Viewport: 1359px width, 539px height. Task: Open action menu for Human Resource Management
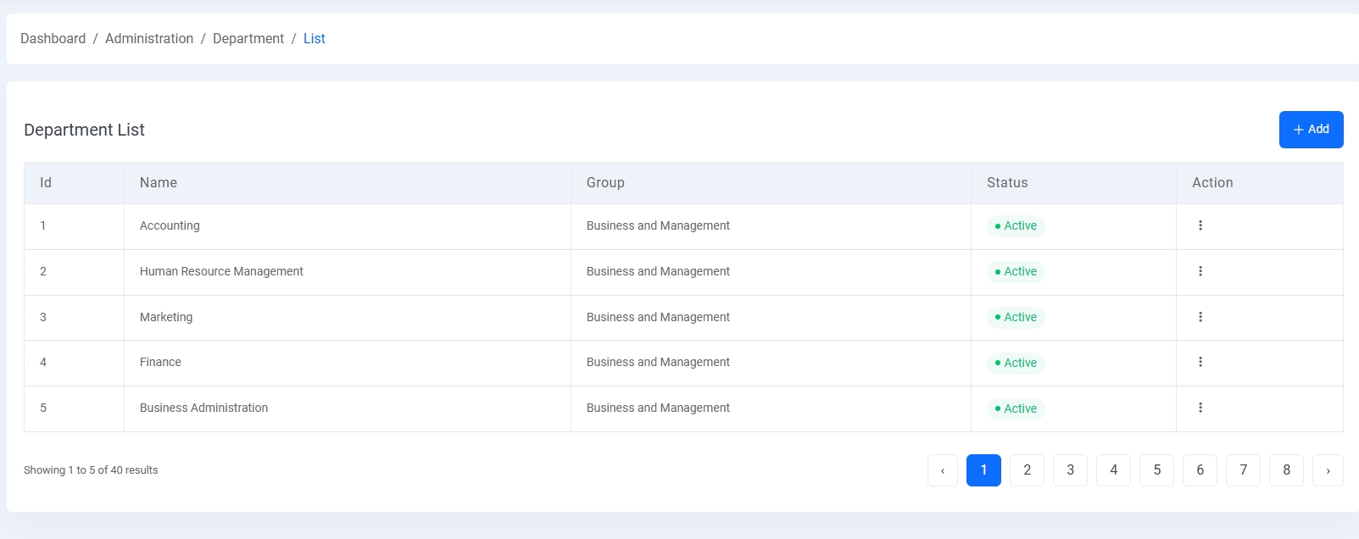click(x=1200, y=271)
